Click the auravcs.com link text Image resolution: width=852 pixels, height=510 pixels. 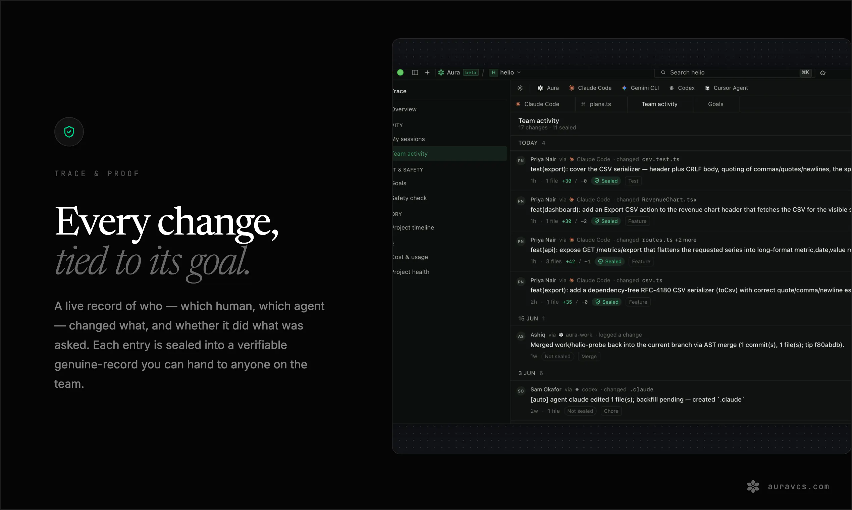[x=798, y=487]
